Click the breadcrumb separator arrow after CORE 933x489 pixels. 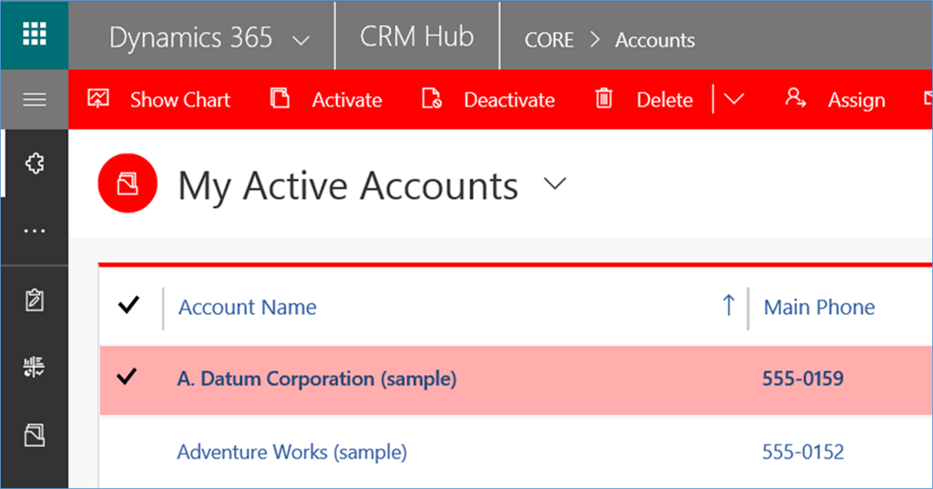594,40
